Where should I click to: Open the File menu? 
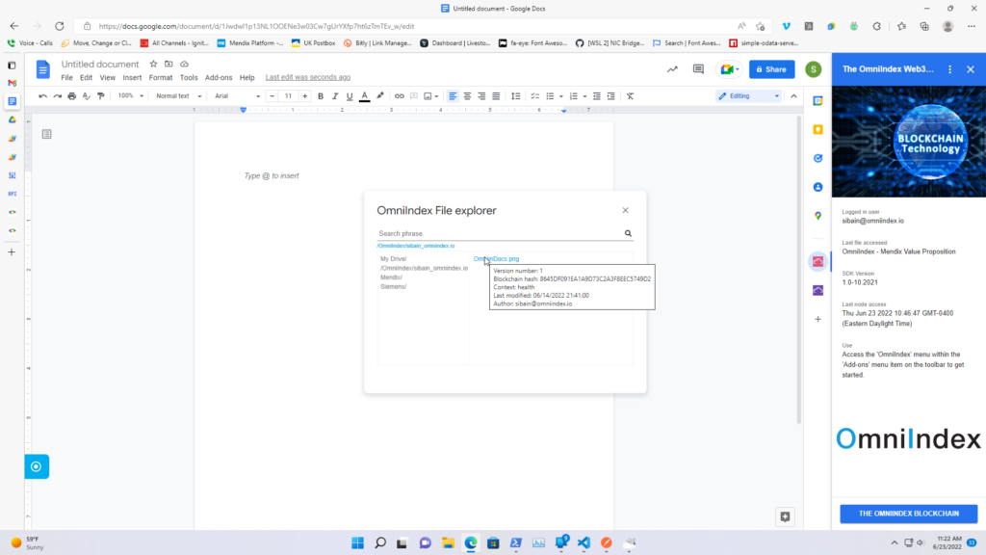(66, 77)
